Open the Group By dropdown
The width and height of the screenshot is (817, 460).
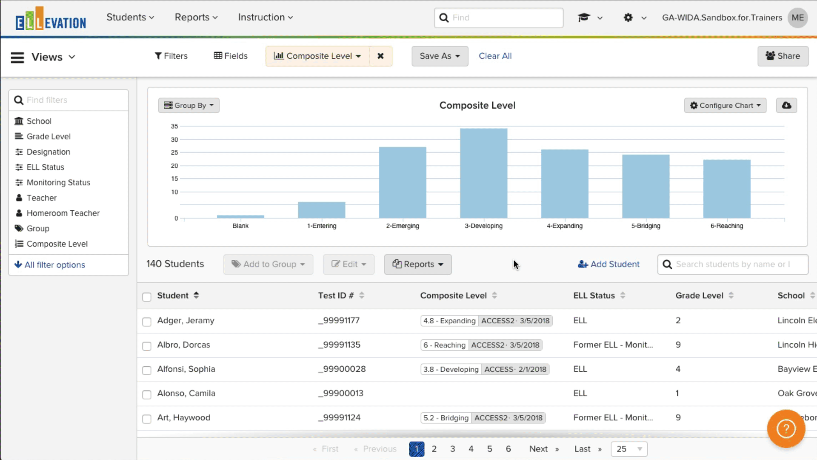pos(189,105)
